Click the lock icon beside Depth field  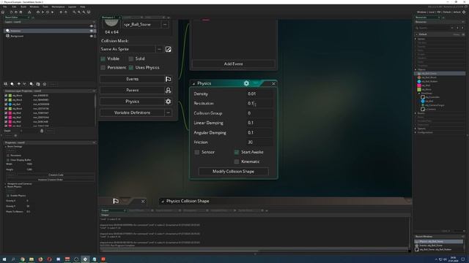coord(42,131)
